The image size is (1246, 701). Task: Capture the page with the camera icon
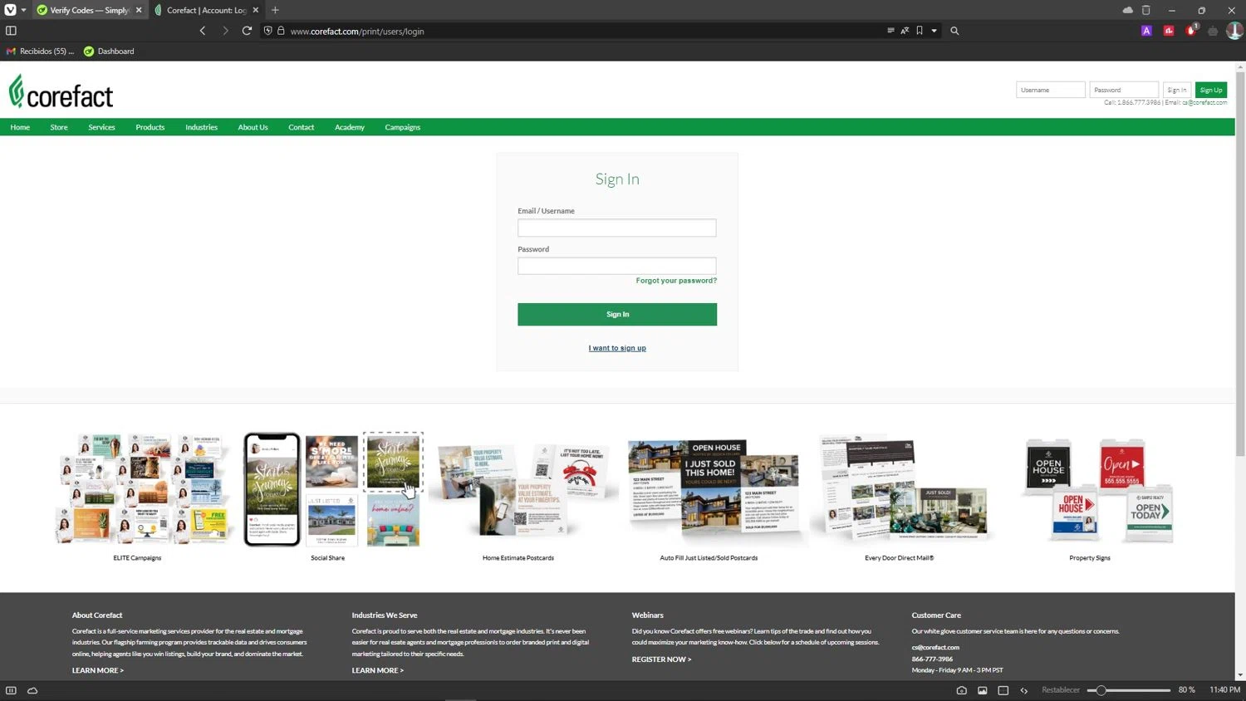pyautogui.click(x=961, y=690)
